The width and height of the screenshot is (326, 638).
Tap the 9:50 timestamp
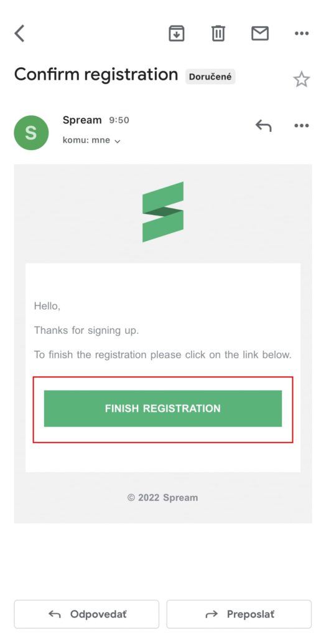point(119,120)
